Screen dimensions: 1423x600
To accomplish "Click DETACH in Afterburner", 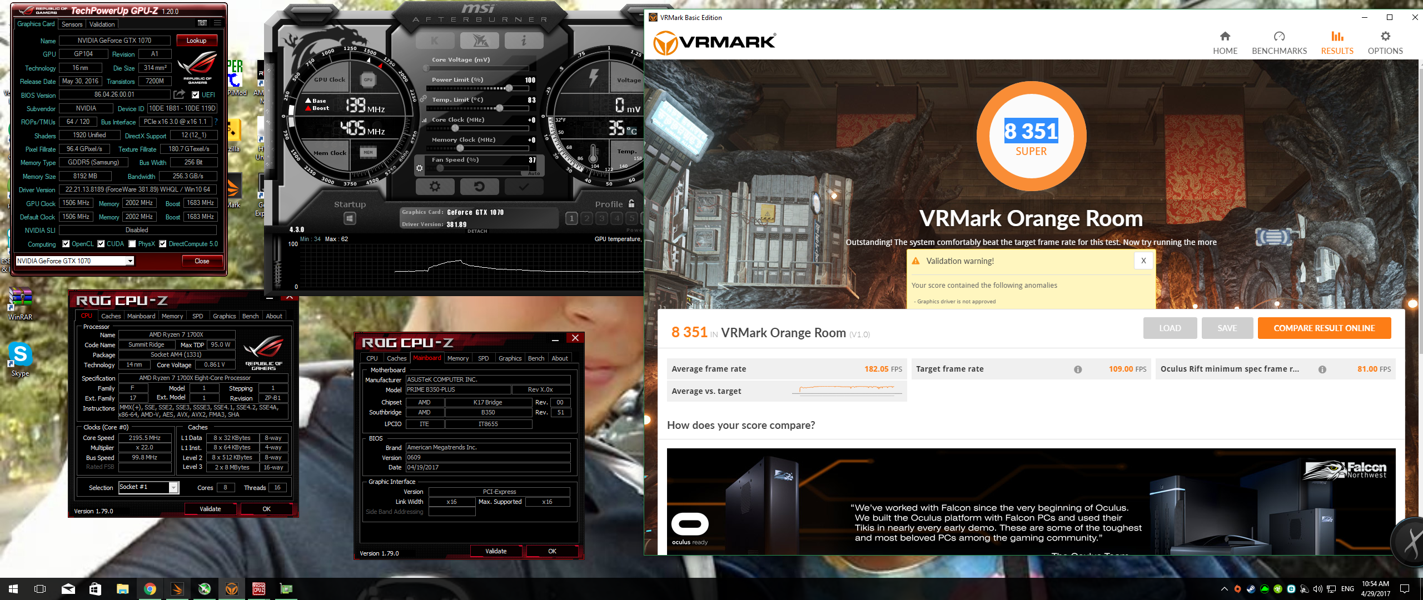I will 477,231.
